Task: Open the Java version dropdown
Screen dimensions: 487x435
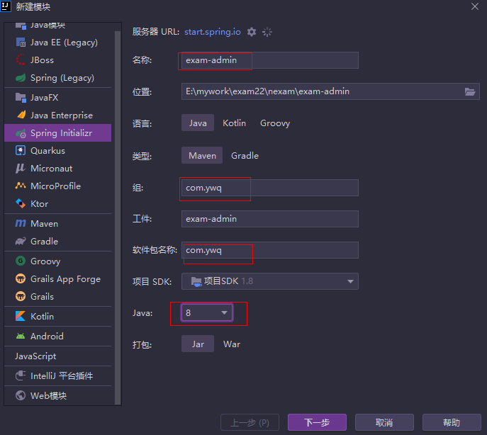Action: [x=207, y=312]
